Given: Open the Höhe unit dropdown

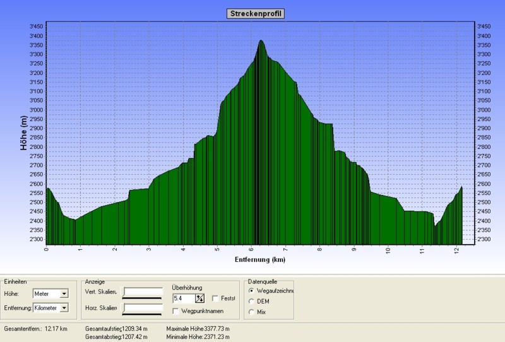Looking at the screenshot, I should (64, 293).
